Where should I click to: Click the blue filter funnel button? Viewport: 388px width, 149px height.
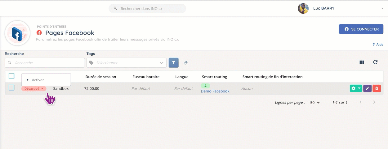(173, 63)
